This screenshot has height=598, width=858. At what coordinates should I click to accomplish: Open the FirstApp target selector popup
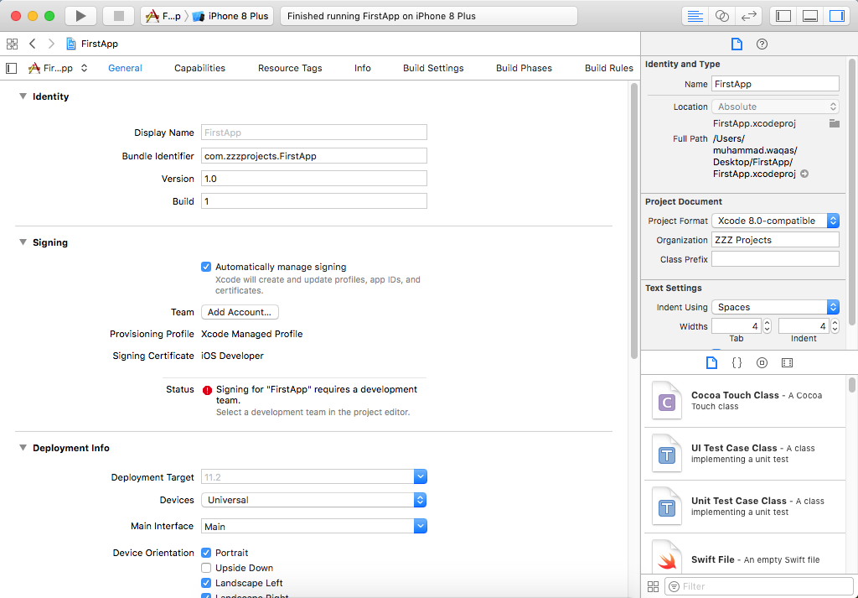click(58, 68)
